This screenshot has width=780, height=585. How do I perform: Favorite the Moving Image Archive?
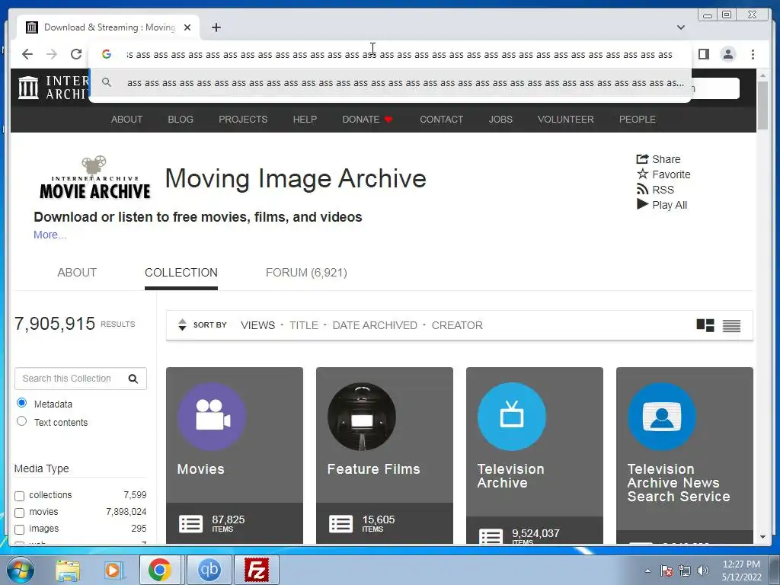click(x=663, y=174)
